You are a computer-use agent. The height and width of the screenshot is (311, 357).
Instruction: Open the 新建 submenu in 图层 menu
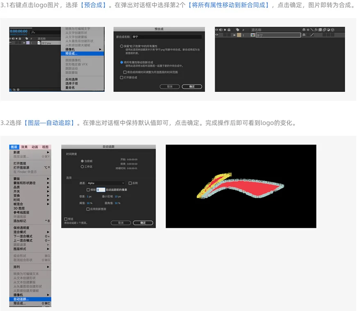click(30, 152)
